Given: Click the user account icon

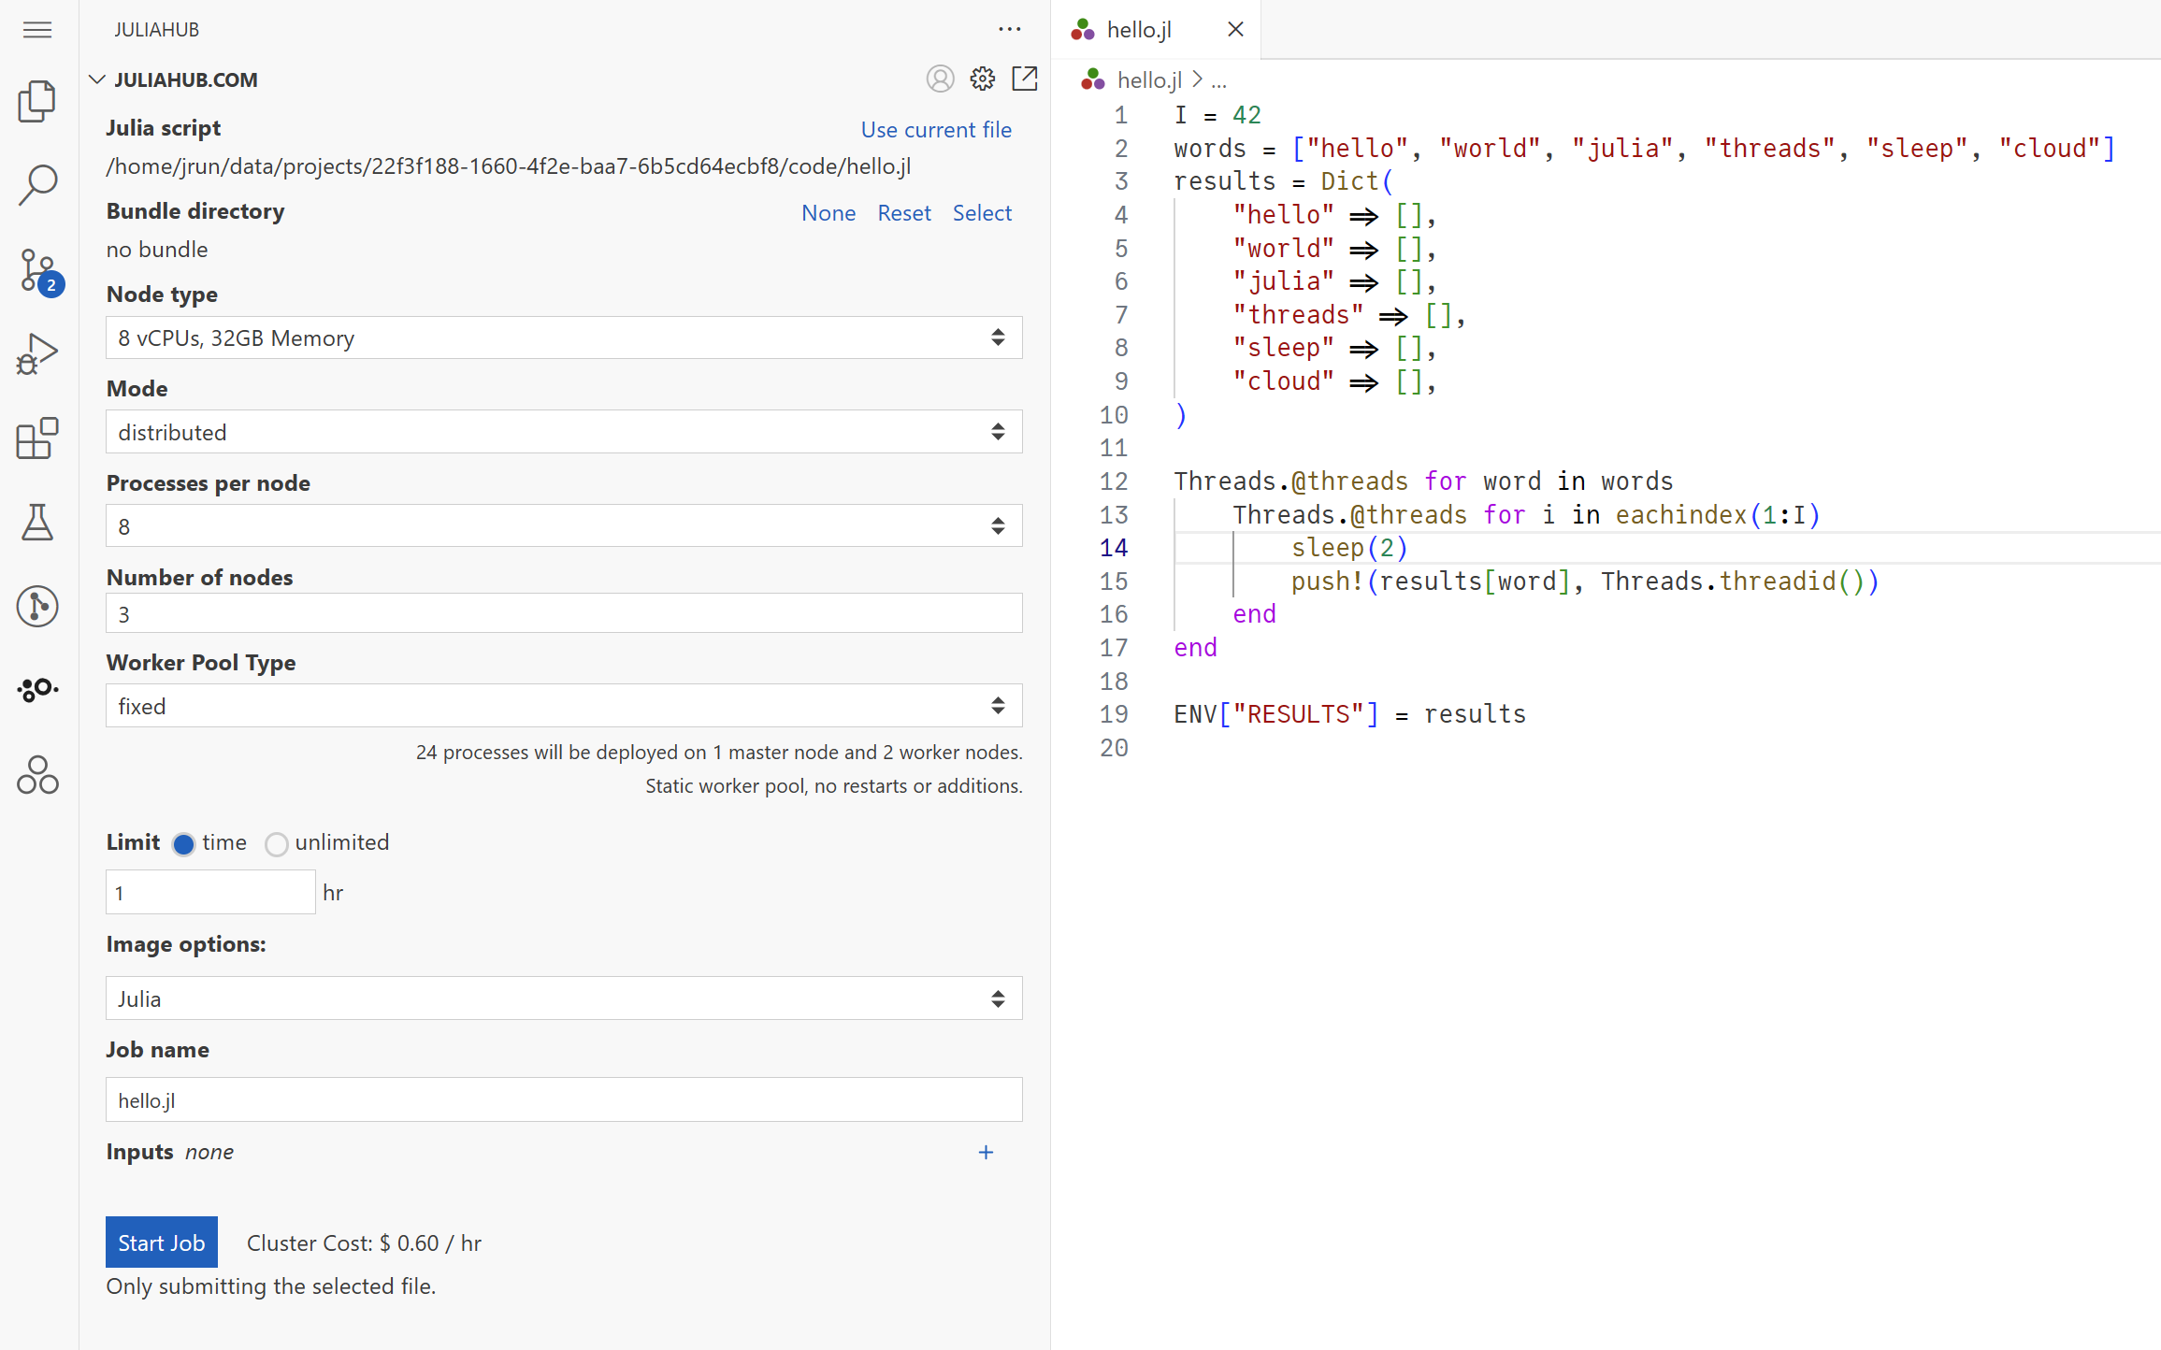Looking at the screenshot, I should [x=940, y=79].
